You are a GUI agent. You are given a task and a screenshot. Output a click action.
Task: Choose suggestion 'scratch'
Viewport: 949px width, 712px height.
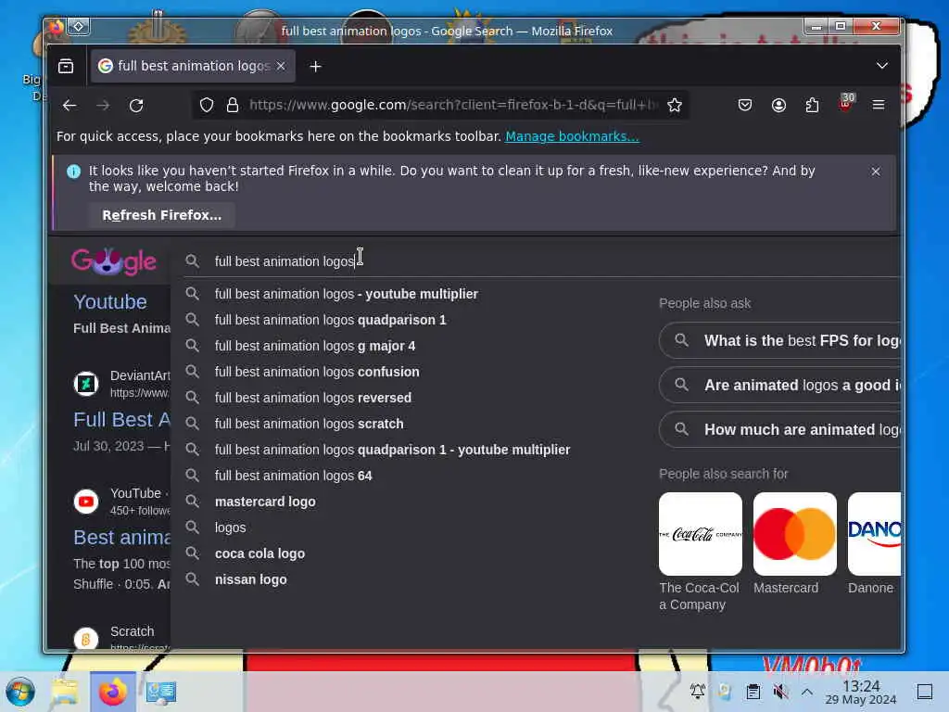(x=310, y=425)
